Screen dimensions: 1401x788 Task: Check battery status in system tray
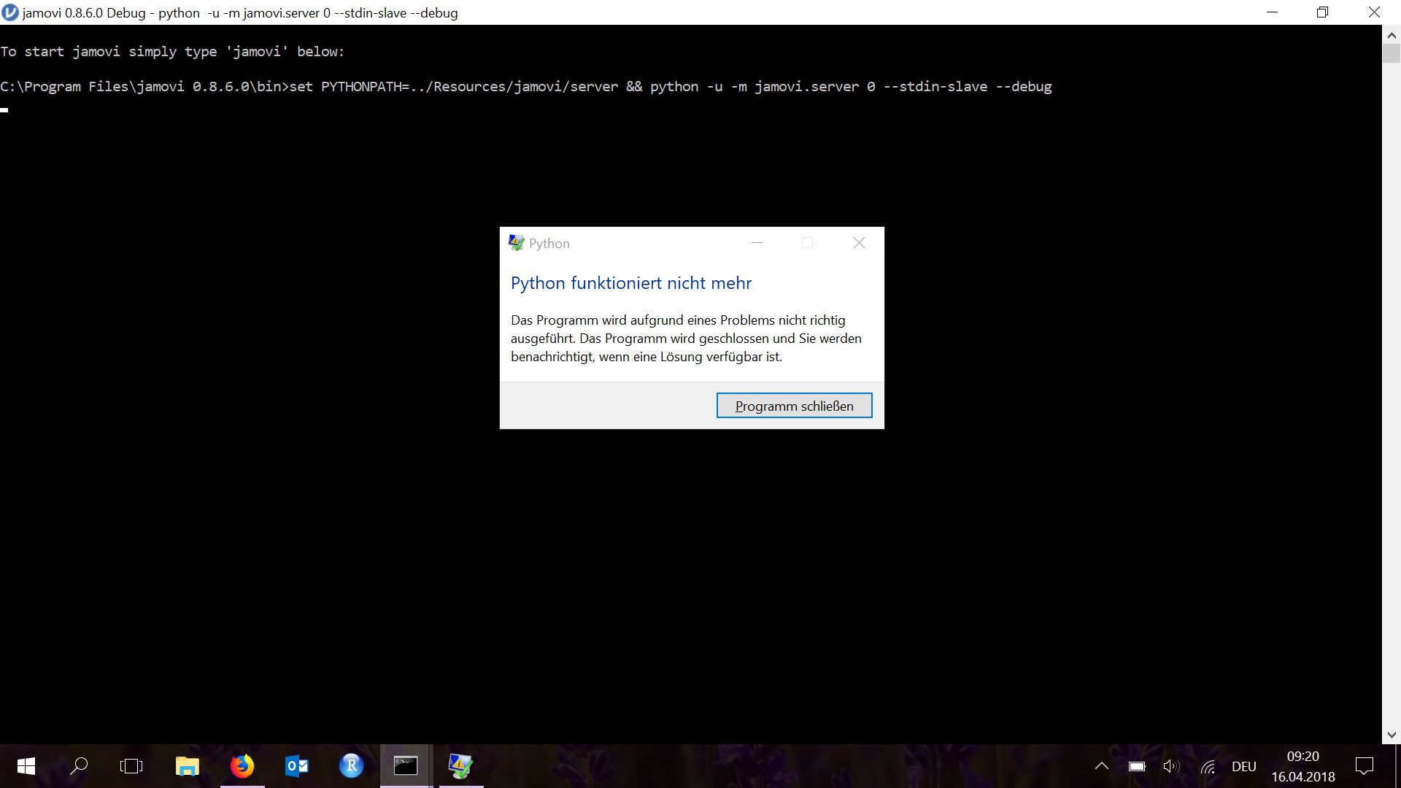(x=1137, y=766)
